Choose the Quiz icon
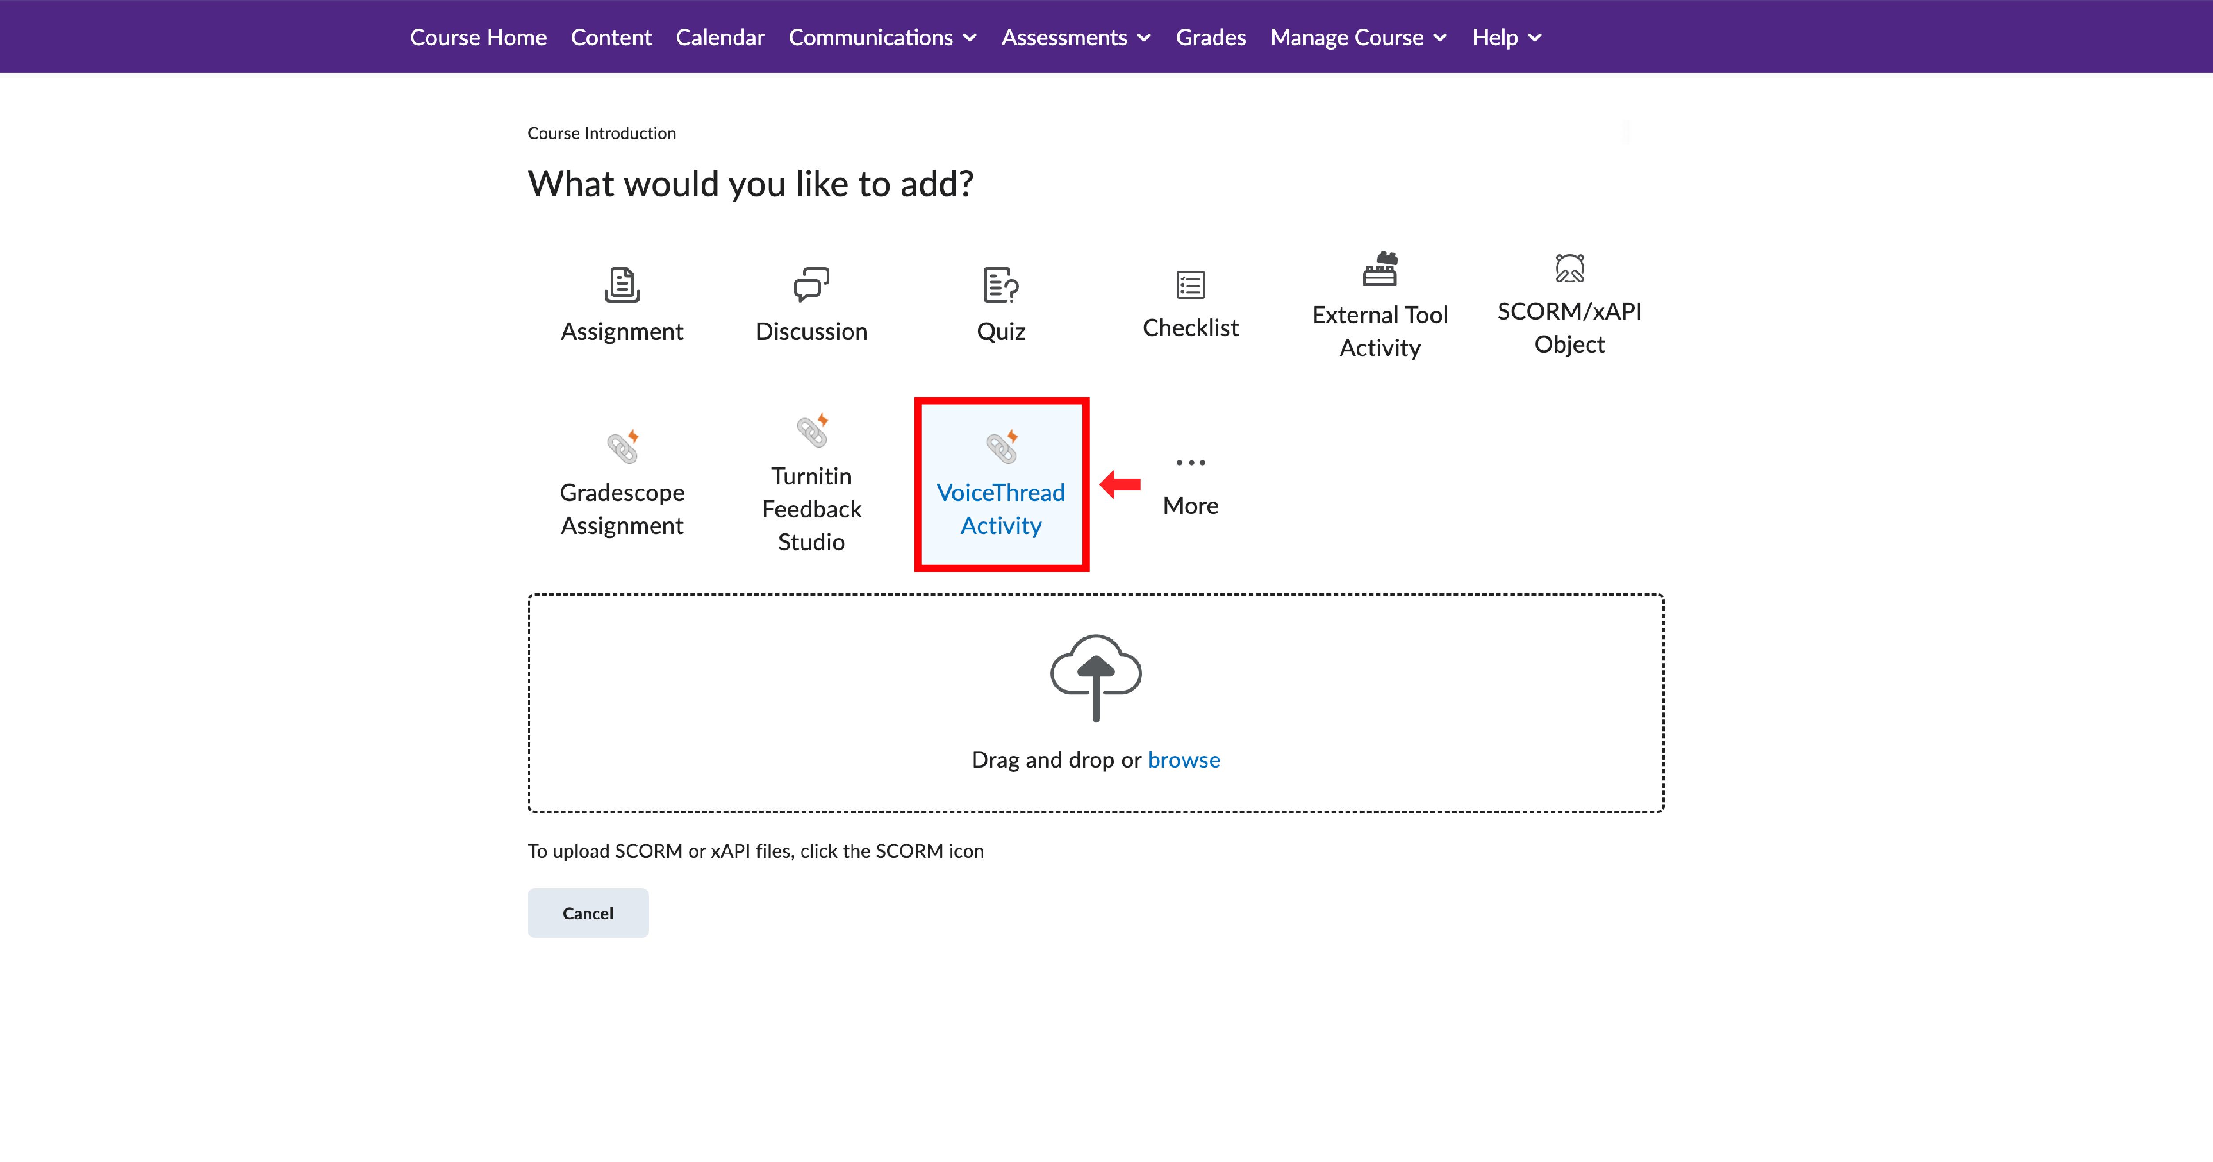Screen dimensions: 2213x1162 click(x=1000, y=285)
